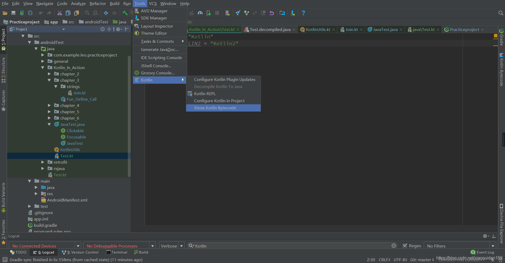Collapse the androidTest folder
Screen dimensions: 505x263
click(29, 42)
